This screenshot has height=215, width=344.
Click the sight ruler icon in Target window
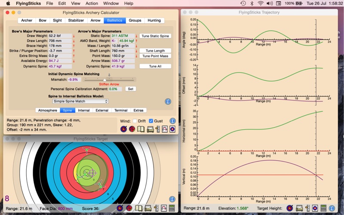coord(156,208)
